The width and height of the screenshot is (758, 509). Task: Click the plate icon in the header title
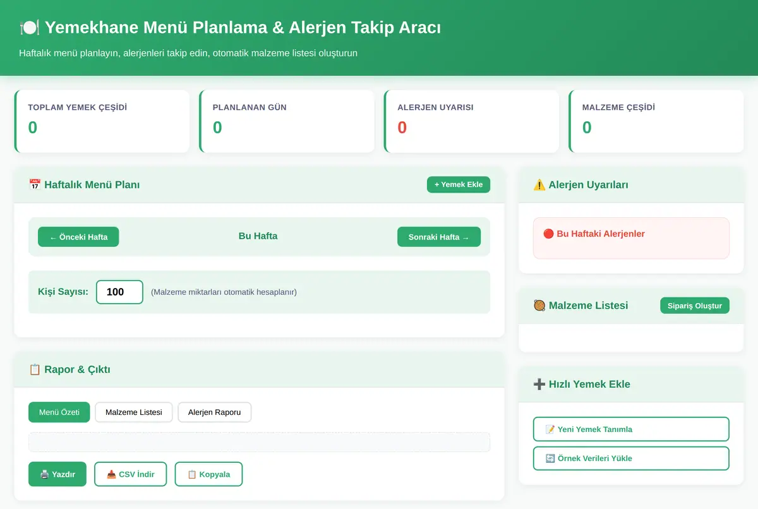[30, 28]
